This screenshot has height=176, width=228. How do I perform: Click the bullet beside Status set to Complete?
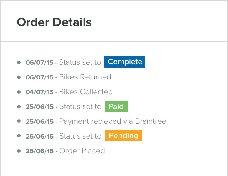pyautogui.click(x=19, y=62)
